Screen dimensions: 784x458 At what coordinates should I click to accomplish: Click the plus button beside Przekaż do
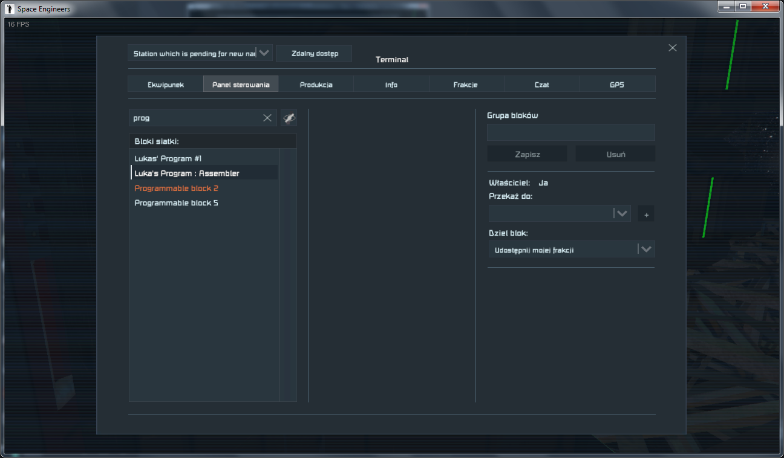click(x=646, y=214)
